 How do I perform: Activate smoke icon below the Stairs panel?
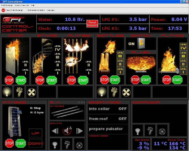[19, 92]
